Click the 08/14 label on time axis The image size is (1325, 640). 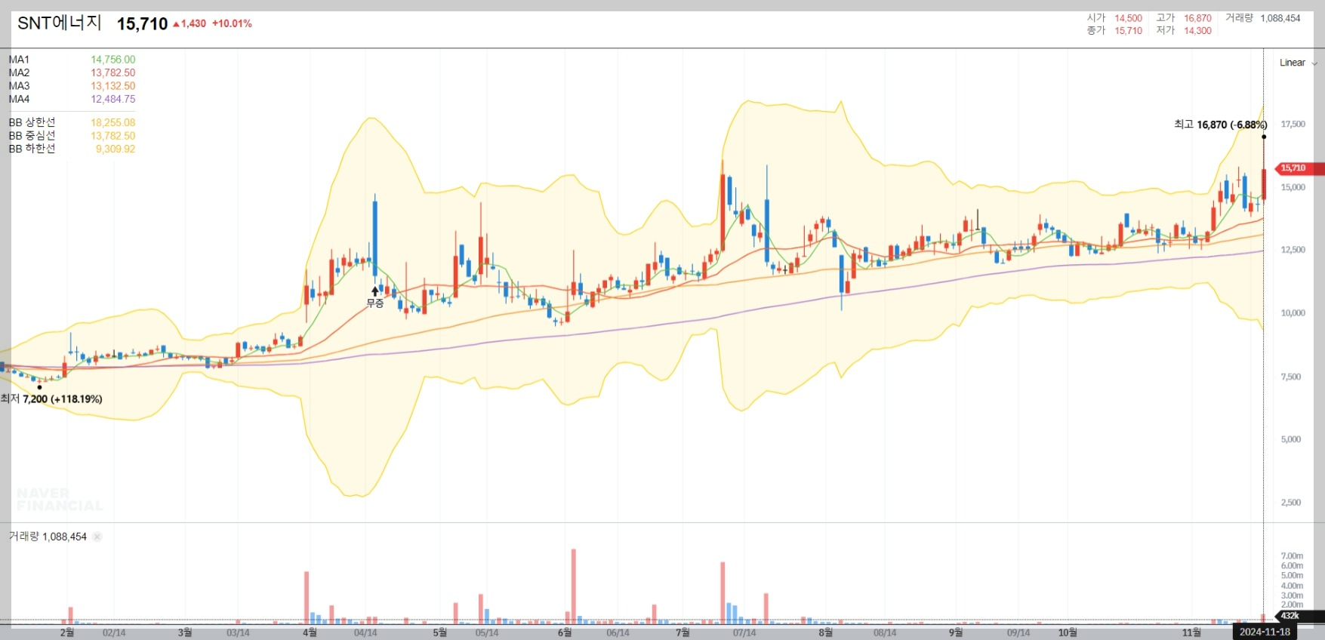[x=885, y=632]
